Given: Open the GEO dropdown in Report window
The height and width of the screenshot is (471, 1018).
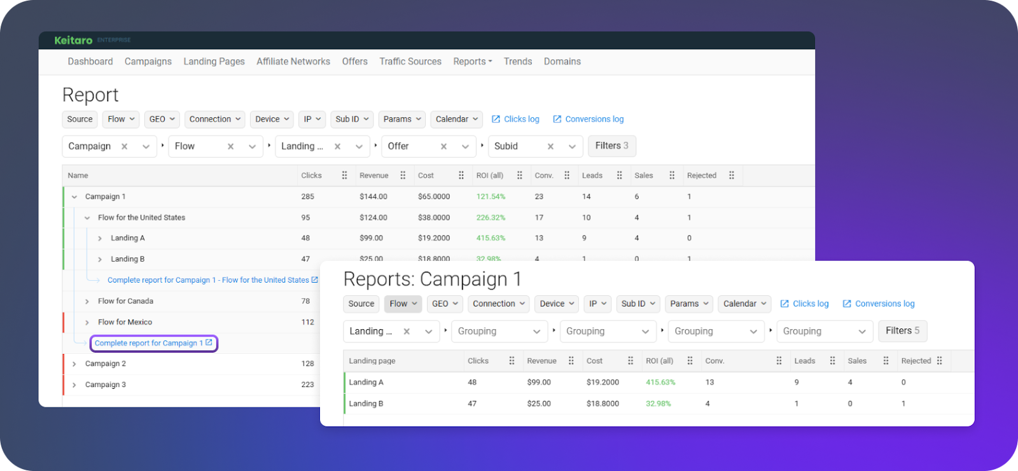Looking at the screenshot, I should [x=162, y=119].
